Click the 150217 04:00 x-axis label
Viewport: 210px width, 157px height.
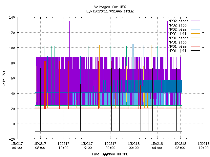17,146
